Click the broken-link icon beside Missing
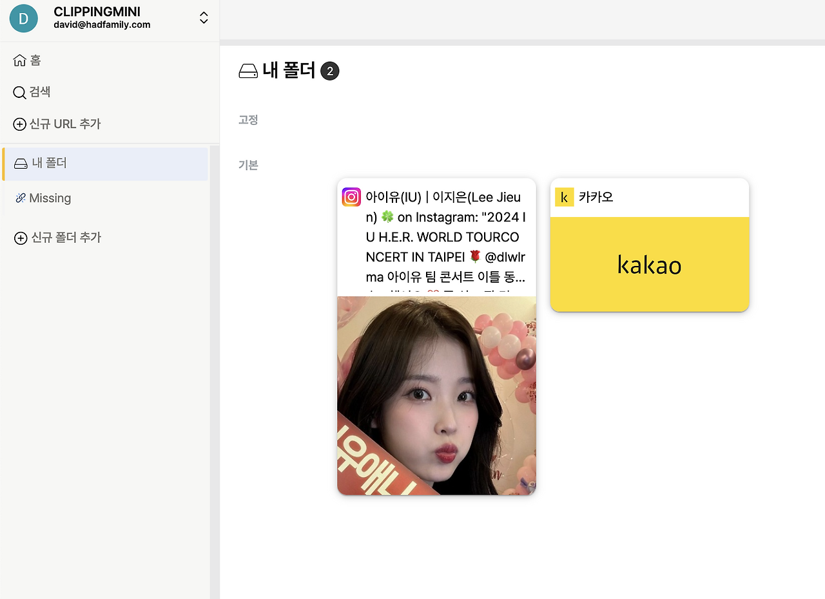 tap(19, 198)
